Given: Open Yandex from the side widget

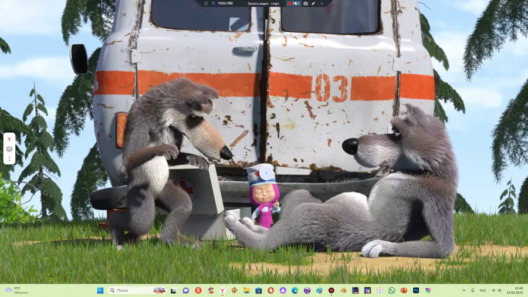Looking at the screenshot, I should pyautogui.click(x=9, y=139).
